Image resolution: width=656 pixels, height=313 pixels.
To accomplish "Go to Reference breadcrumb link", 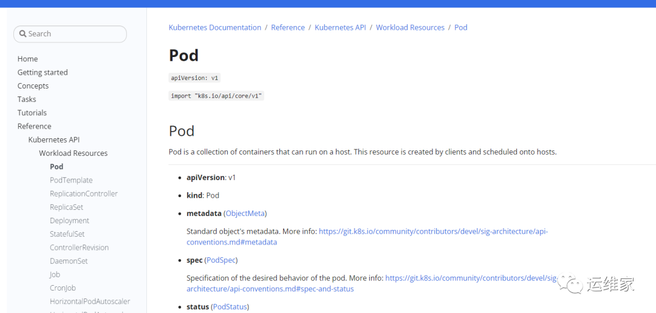I will click(x=288, y=27).
